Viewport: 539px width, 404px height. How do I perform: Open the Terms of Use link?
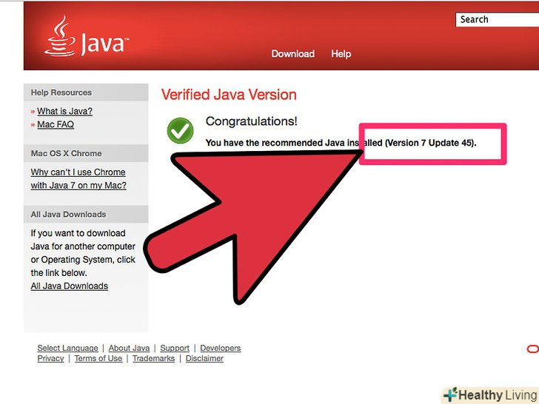98,358
